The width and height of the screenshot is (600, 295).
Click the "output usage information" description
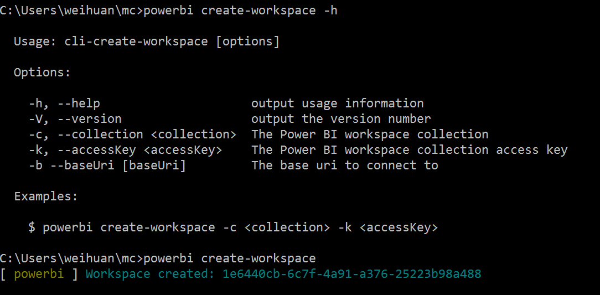tap(337, 103)
